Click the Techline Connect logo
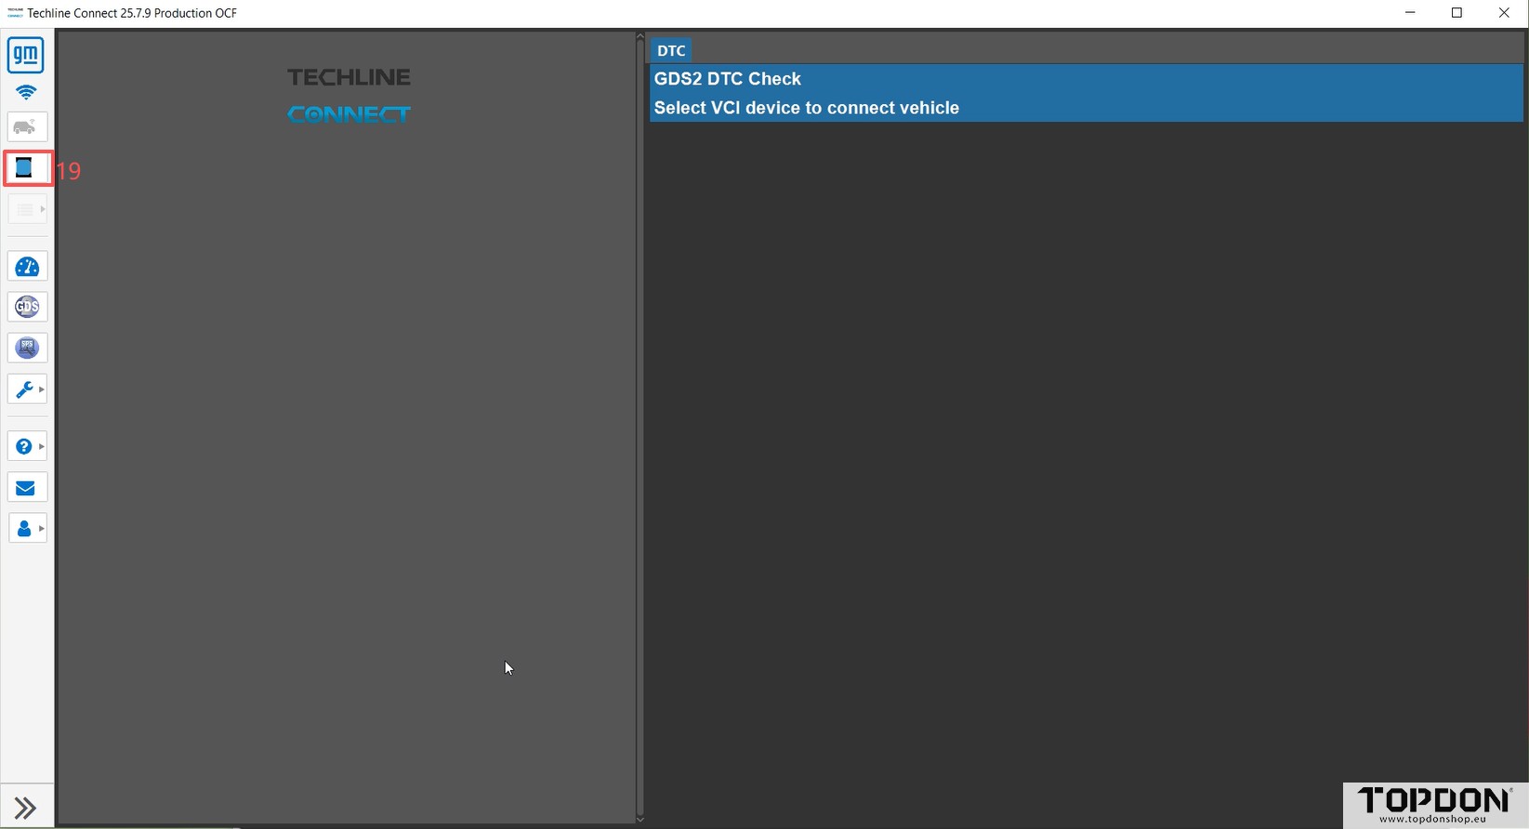 pyautogui.click(x=349, y=96)
